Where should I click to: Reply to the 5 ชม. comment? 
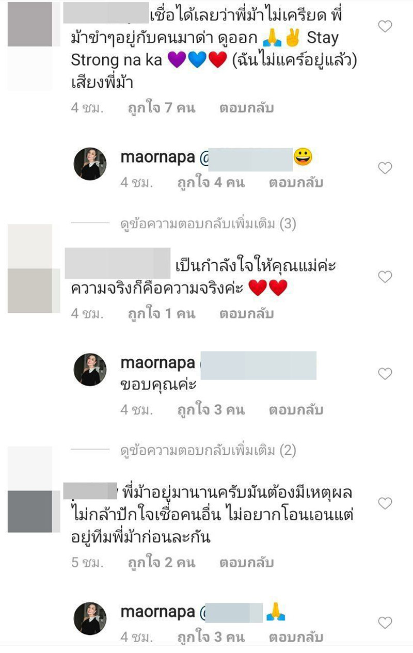pos(246,563)
